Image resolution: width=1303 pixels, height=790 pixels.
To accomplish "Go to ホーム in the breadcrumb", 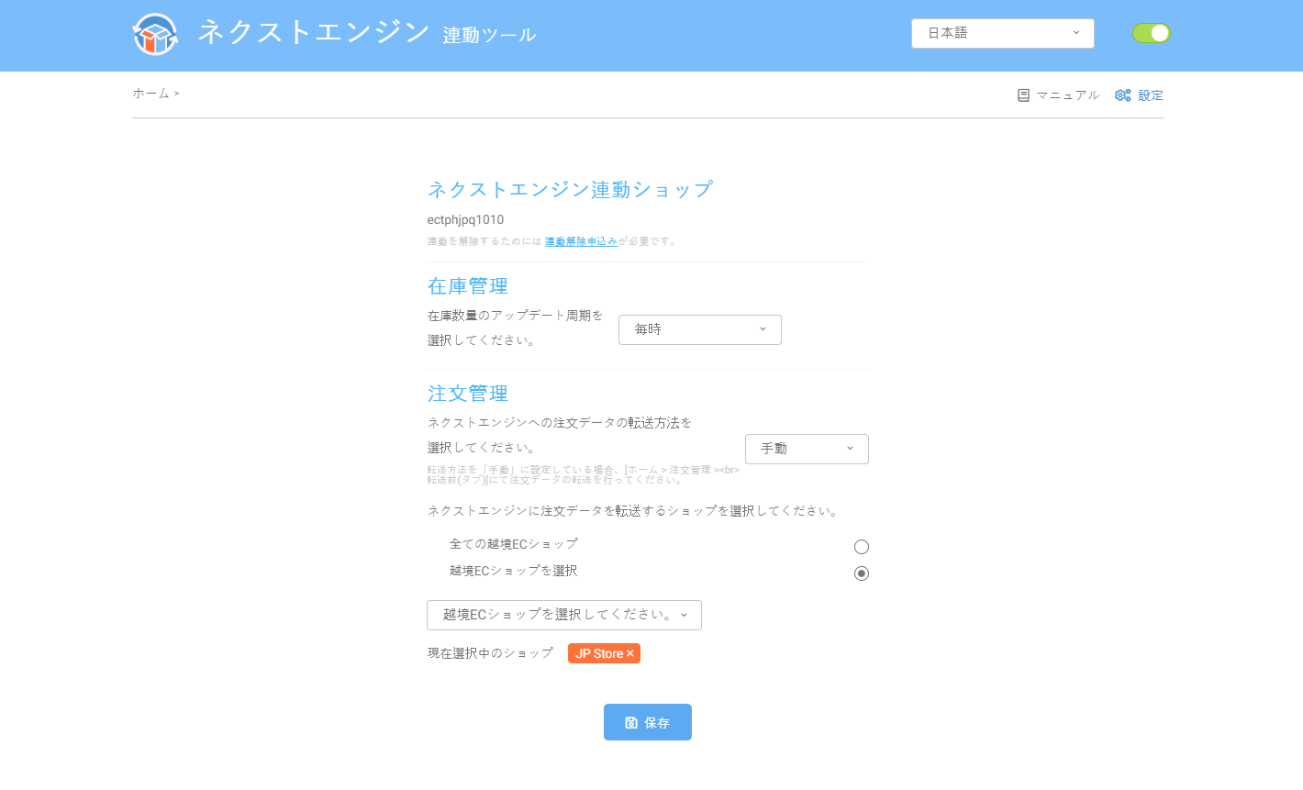I will click(x=151, y=94).
